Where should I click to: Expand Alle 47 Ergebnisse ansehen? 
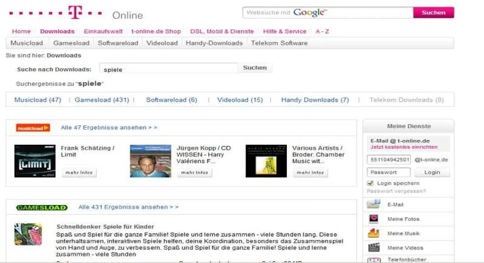pos(109,127)
